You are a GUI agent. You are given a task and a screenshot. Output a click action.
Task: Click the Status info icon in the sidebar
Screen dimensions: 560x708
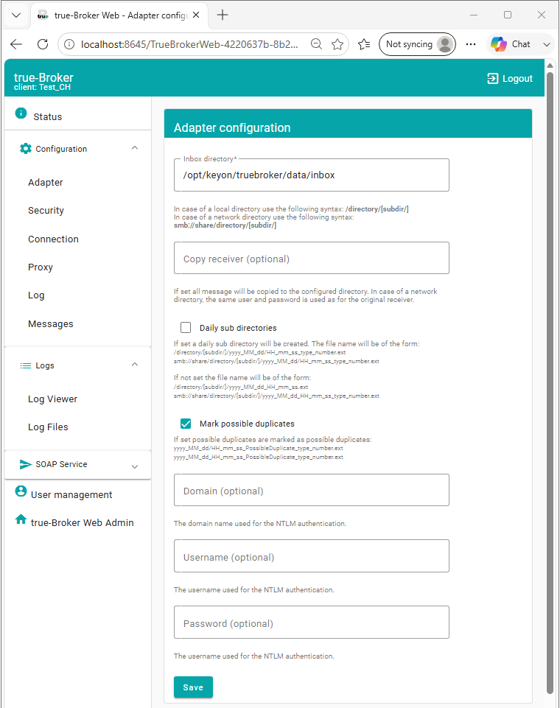click(x=21, y=113)
